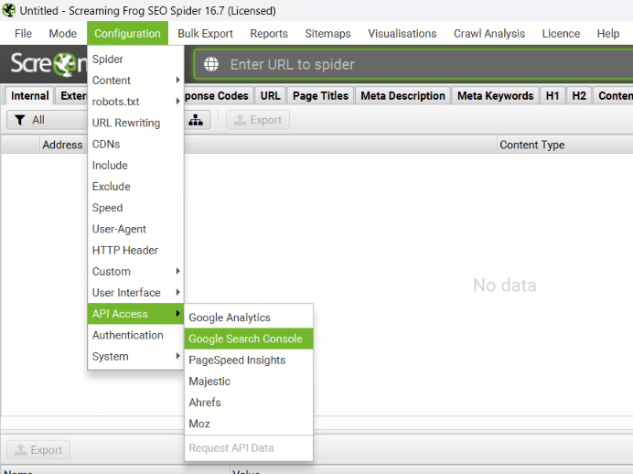Open the Crawl Analysis menu

coord(489,34)
